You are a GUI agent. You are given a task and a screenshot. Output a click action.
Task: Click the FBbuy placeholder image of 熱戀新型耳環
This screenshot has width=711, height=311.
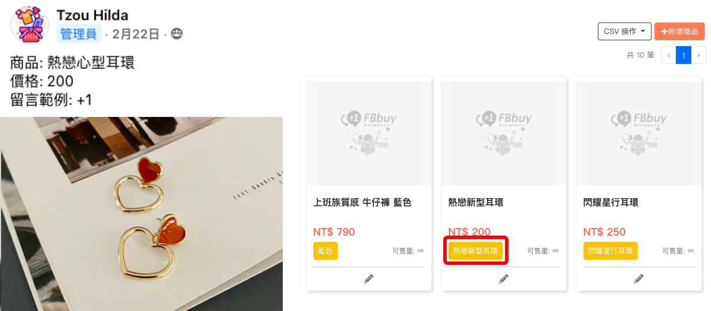pyautogui.click(x=504, y=134)
